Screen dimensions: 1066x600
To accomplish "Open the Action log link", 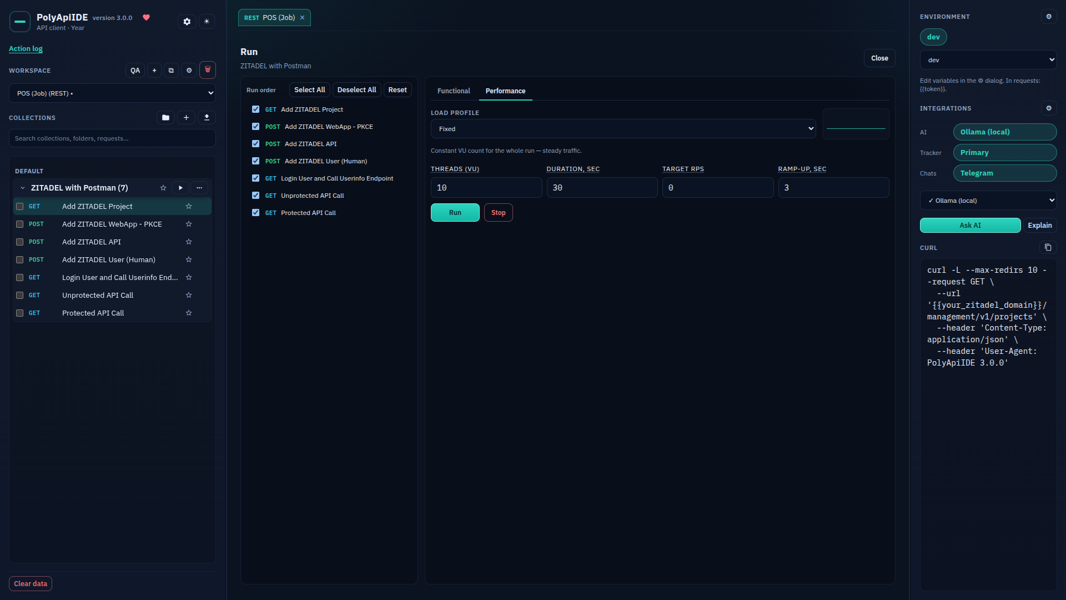I will point(26,49).
